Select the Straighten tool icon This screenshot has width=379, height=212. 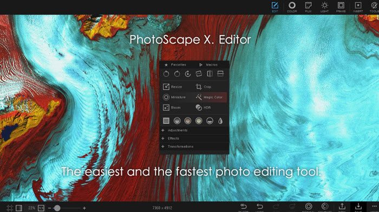[199, 74]
